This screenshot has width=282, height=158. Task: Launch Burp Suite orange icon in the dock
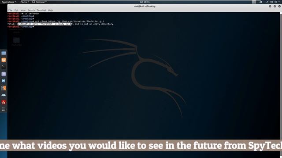4,88
